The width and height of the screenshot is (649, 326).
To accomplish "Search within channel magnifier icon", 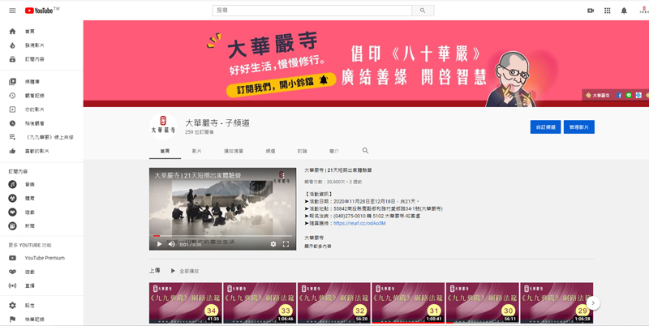I will point(365,151).
